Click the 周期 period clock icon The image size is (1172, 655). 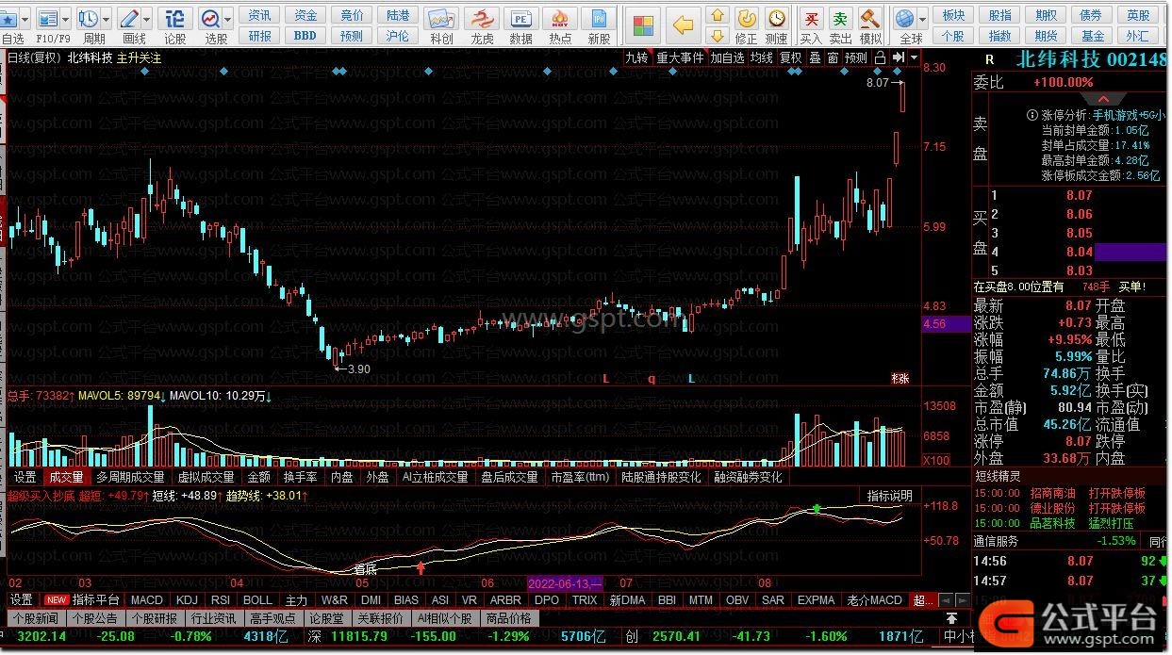click(x=88, y=18)
